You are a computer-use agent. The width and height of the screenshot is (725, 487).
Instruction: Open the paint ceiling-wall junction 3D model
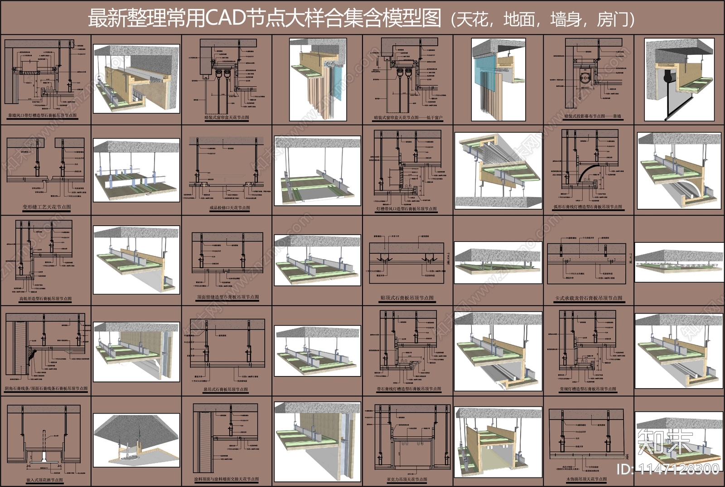click(x=318, y=442)
